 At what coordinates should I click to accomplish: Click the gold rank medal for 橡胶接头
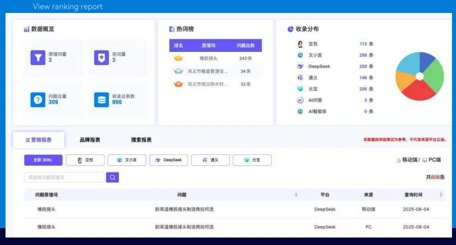(x=178, y=58)
